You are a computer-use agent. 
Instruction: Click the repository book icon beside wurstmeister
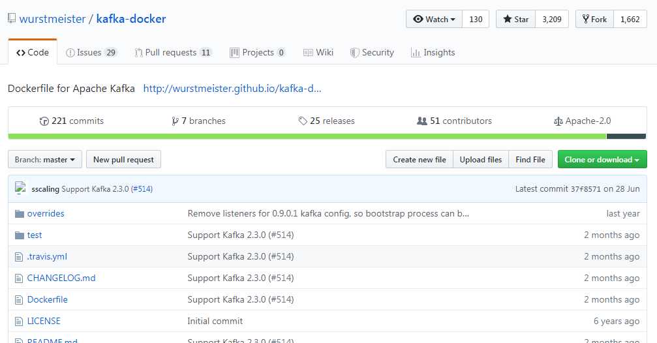tap(12, 18)
